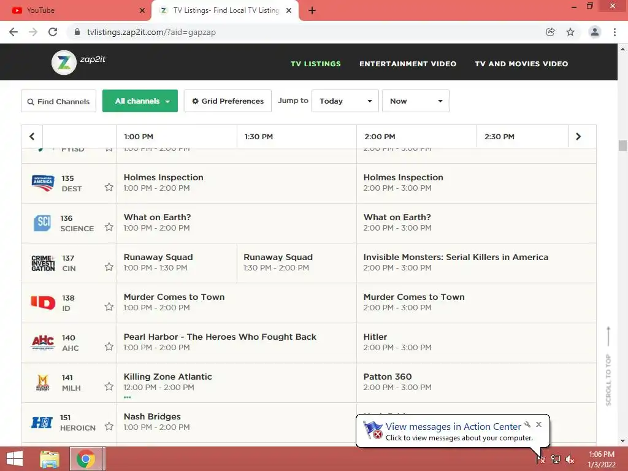Viewport: 628px width, 471px height.
Task: View site information lock icon
Action: coord(77,32)
